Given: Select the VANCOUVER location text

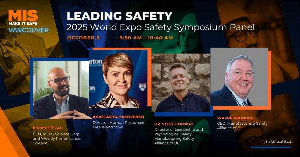Looking at the screenshot, I should click(28, 30).
